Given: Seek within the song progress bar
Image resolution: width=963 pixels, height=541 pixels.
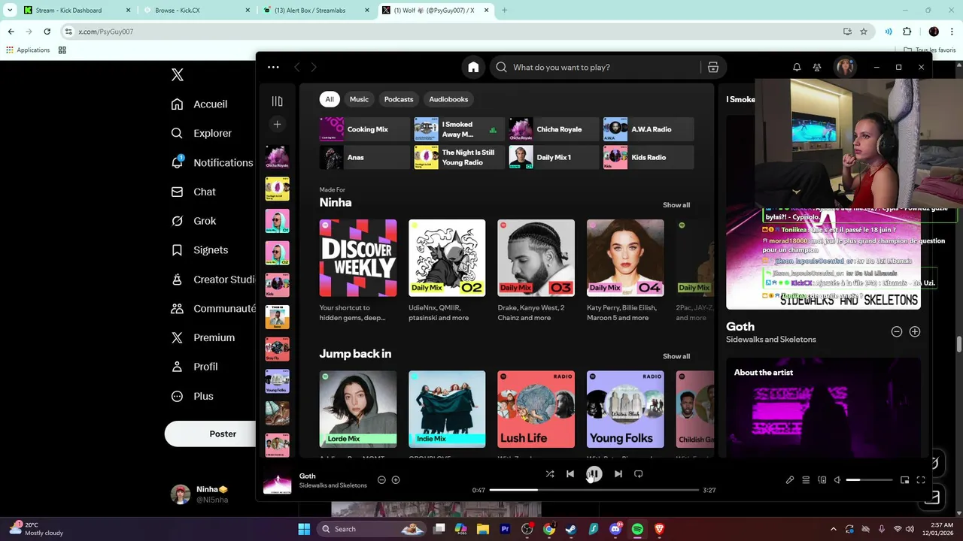Looking at the screenshot, I should [594, 490].
